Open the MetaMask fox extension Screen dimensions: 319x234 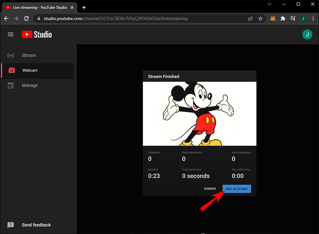point(273,19)
